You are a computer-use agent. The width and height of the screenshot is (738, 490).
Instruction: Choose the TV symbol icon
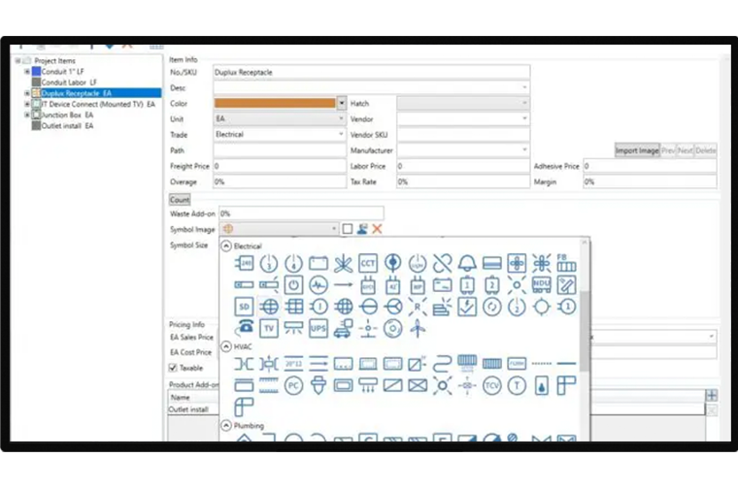[269, 328]
